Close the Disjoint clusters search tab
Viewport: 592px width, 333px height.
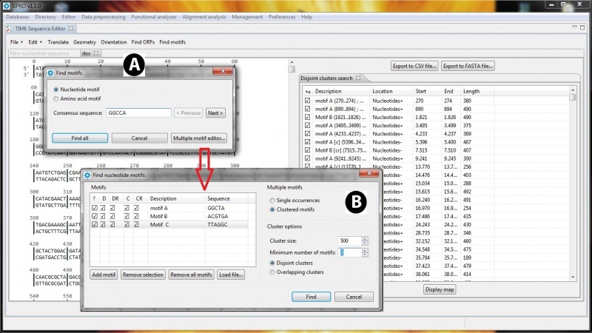(357, 78)
